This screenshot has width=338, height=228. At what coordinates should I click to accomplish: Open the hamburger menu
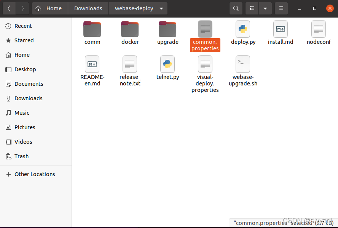[x=281, y=8]
